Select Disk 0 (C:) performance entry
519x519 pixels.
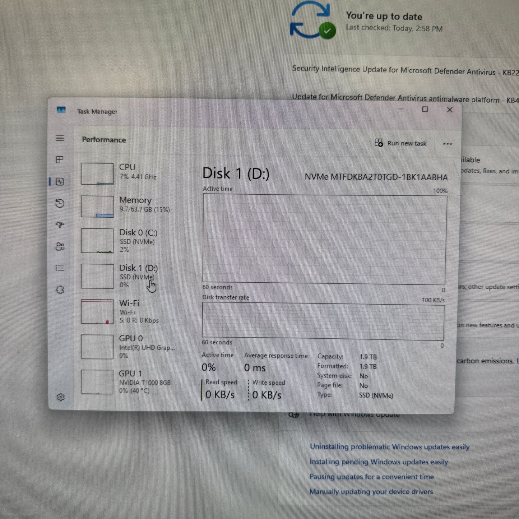(x=133, y=241)
